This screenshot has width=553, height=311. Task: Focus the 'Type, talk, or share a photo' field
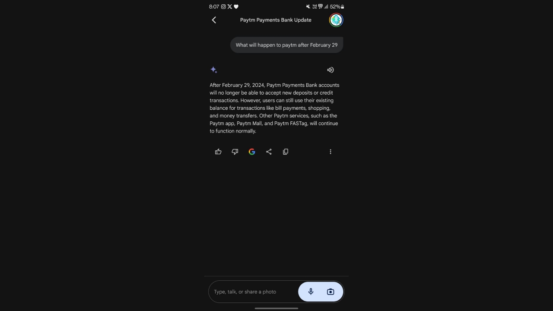[x=254, y=292]
